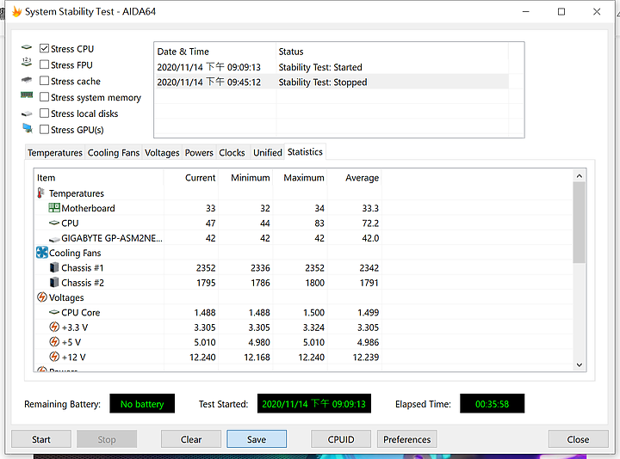Image resolution: width=620 pixels, height=459 pixels.
Task: Click statistics list scroll up arrow
Action: (580, 176)
